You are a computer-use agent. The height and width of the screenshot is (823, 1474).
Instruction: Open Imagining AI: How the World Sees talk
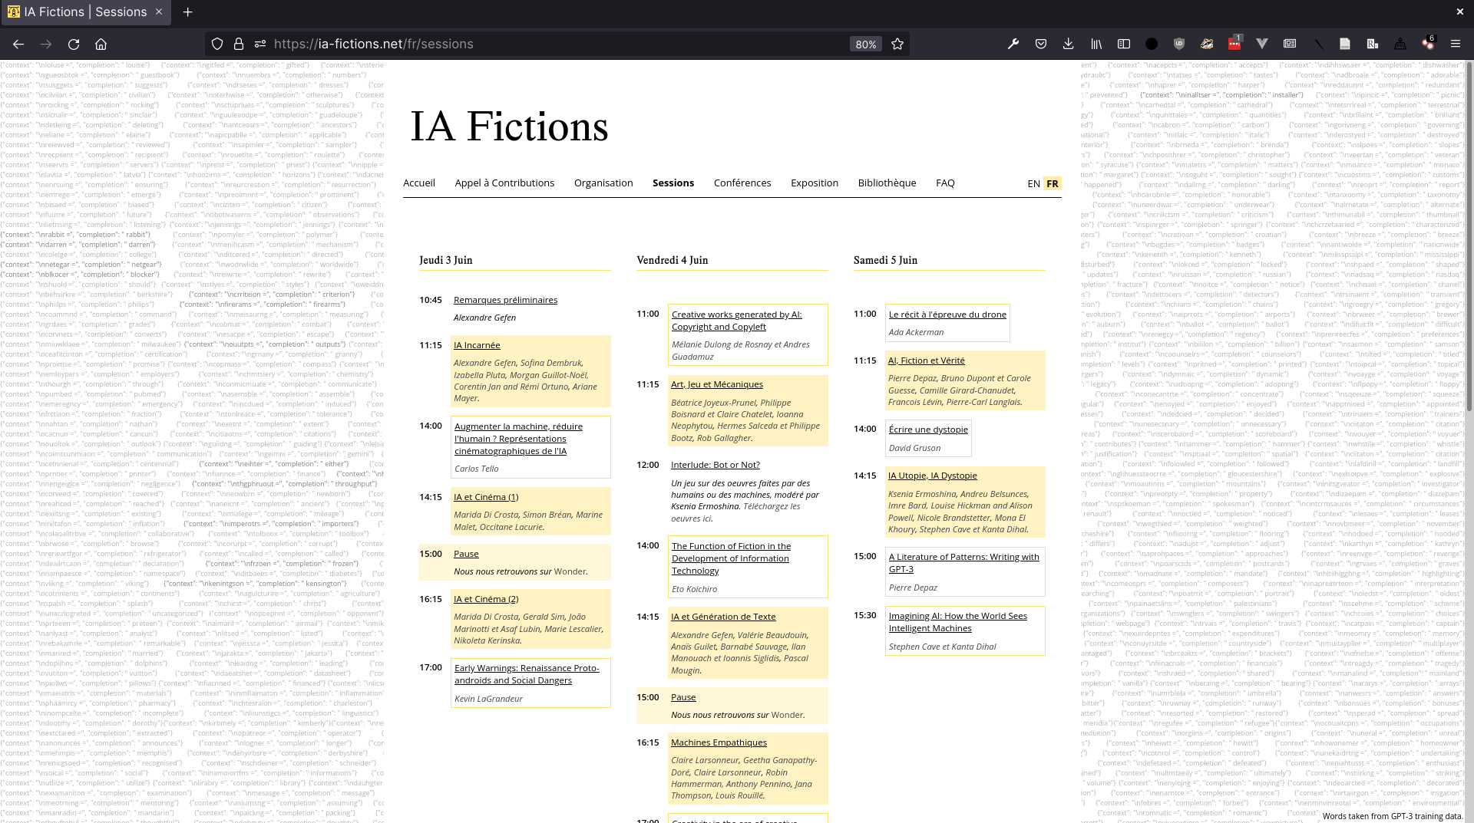(x=957, y=622)
